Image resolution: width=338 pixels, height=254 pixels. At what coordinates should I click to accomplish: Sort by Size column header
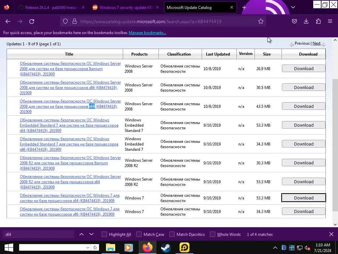[x=267, y=54]
